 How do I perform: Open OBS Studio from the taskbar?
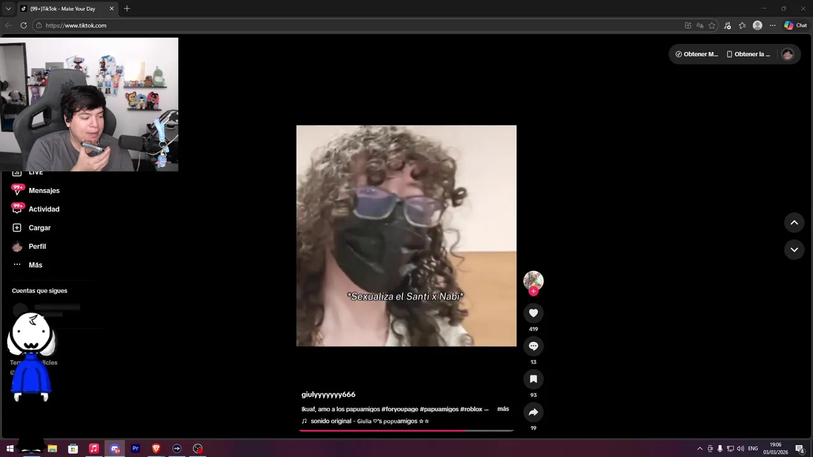(x=198, y=449)
